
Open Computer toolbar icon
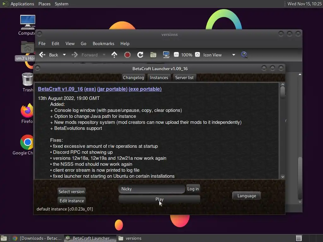[166, 55]
